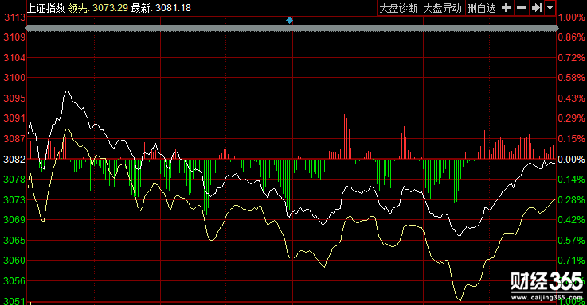This screenshot has height=305, width=587.
Task: Open the toolbar down-arrow dropdown
Action: 550,8
